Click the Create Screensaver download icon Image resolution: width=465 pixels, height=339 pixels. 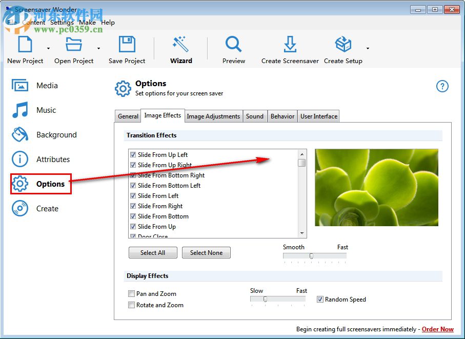point(290,44)
